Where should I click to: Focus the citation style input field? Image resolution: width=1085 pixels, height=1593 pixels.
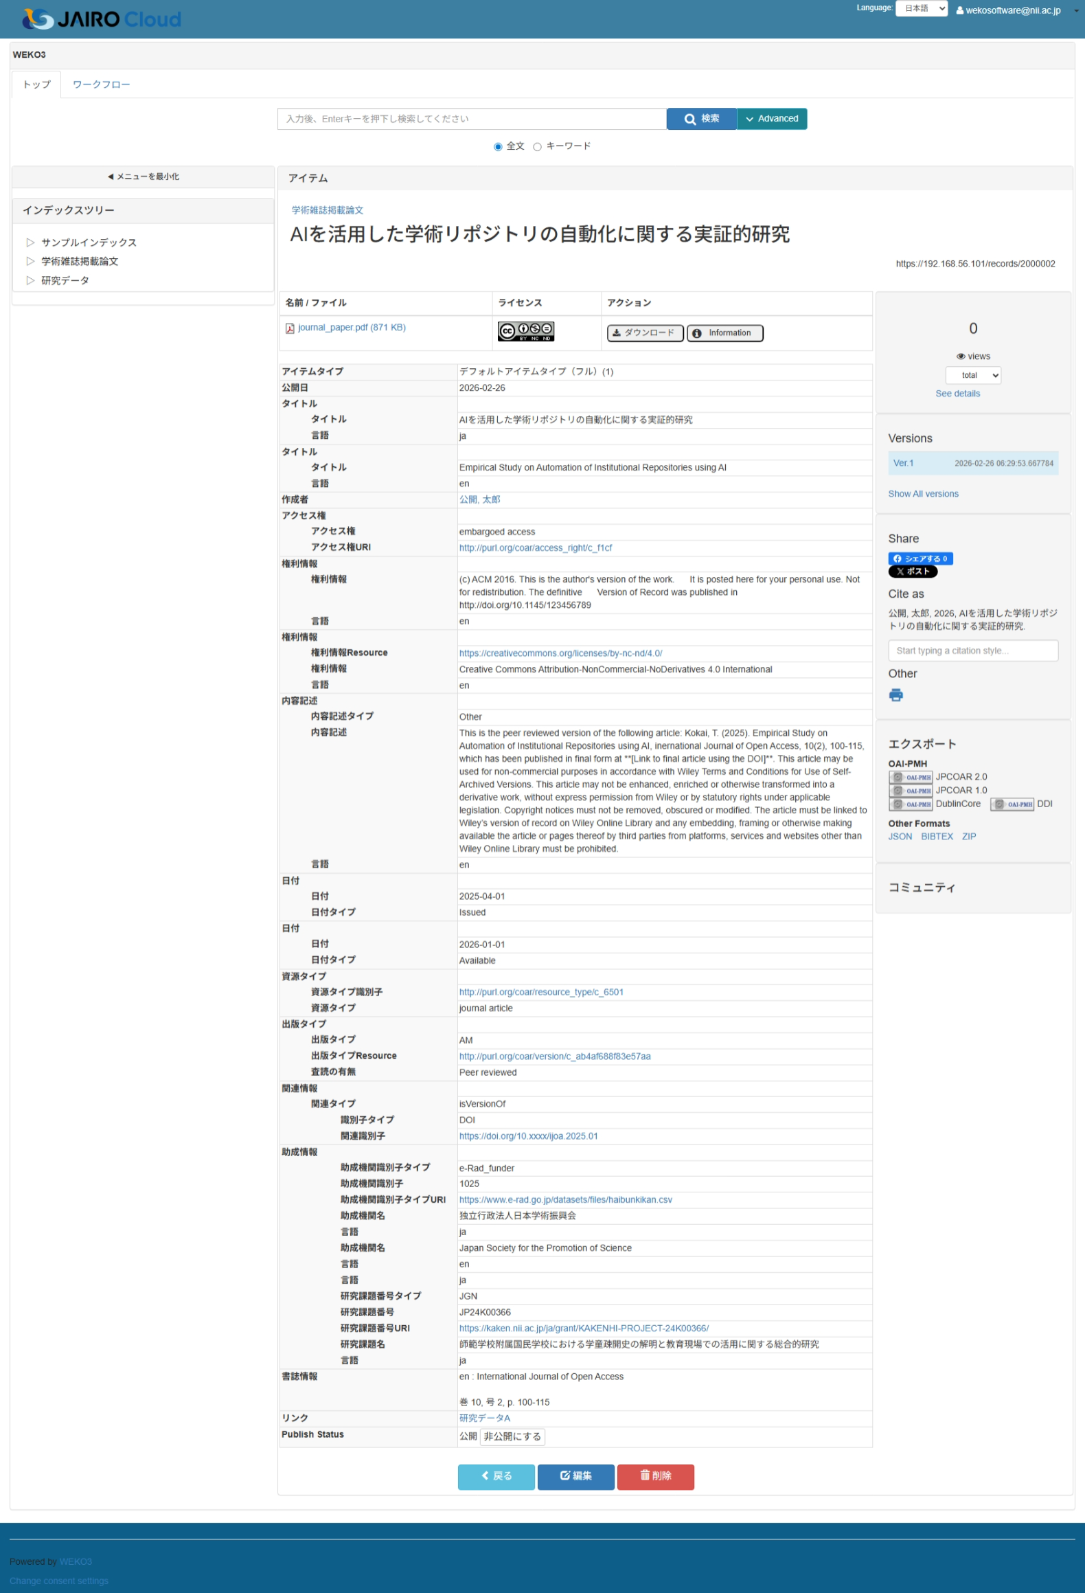972,651
